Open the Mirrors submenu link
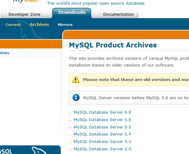The image size is (189, 154). [65, 25]
